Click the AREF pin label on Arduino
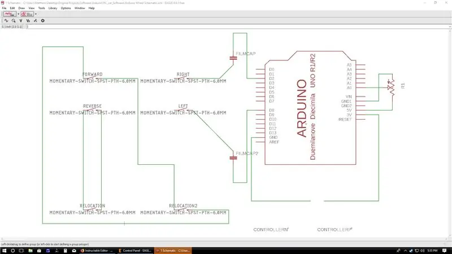The height and width of the screenshot is (254, 452). pyautogui.click(x=274, y=142)
